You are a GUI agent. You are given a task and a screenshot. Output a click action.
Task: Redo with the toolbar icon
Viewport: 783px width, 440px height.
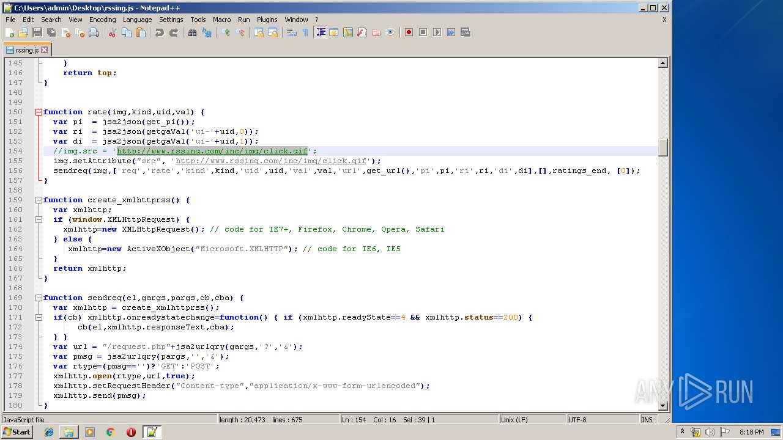(x=174, y=32)
